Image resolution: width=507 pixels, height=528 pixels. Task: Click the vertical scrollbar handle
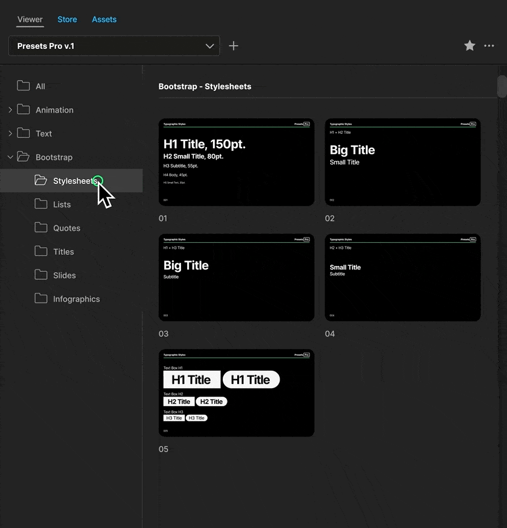click(x=502, y=86)
